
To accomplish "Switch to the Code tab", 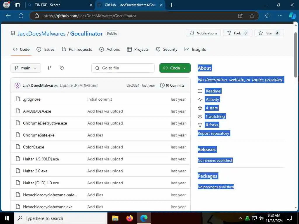I will (x=21, y=50).
